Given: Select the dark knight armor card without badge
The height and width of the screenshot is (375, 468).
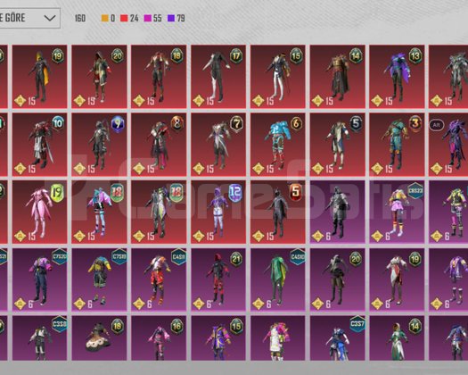Looking at the screenshot, I should coord(338,212).
